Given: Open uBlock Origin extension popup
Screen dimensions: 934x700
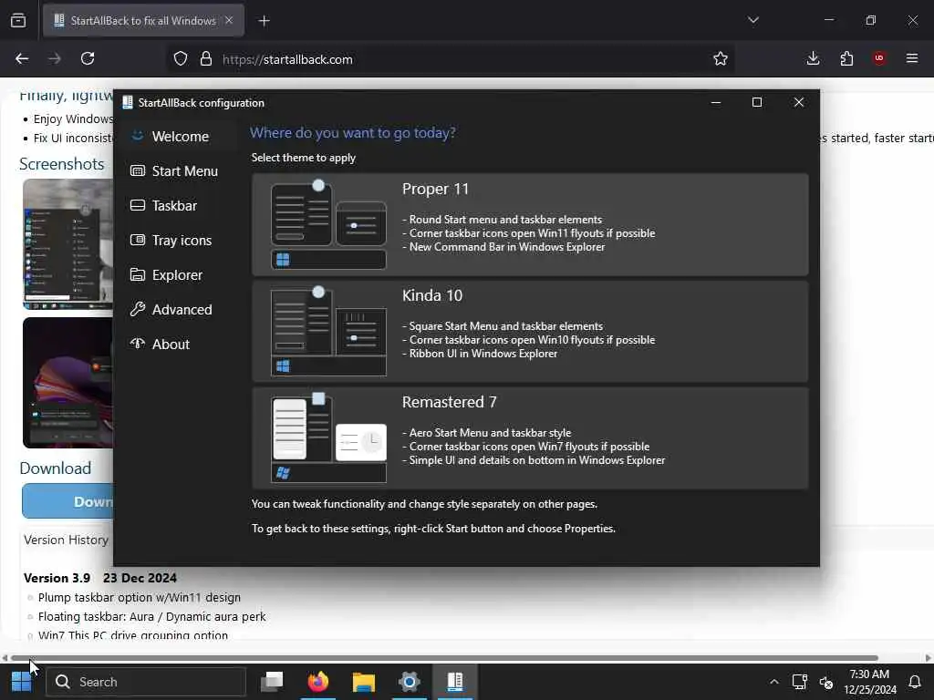Looking at the screenshot, I should click(x=878, y=58).
